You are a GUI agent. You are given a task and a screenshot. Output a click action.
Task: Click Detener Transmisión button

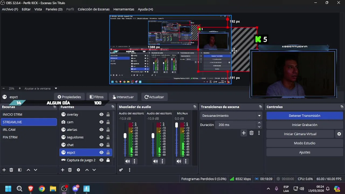click(x=305, y=116)
